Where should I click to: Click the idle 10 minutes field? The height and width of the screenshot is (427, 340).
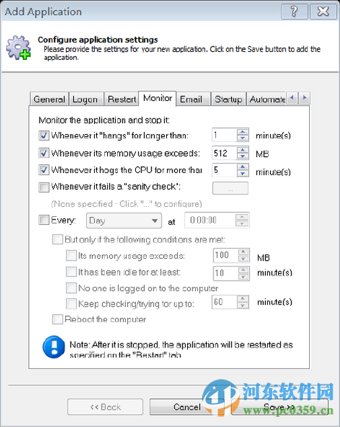[226, 273]
